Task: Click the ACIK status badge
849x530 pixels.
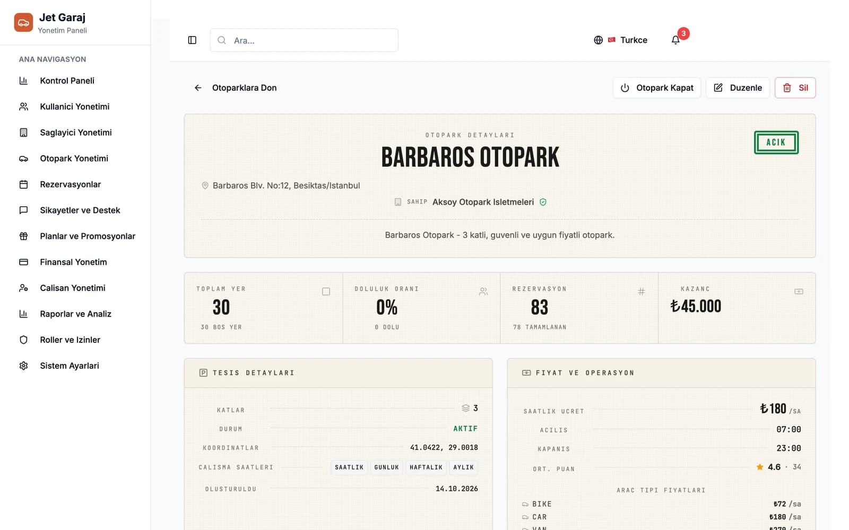Action: (x=776, y=143)
